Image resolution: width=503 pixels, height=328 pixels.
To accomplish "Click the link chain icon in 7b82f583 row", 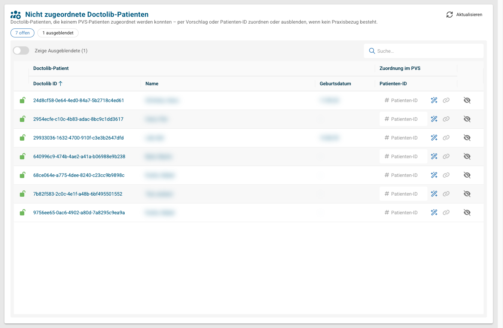I will click(x=446, y=194).
